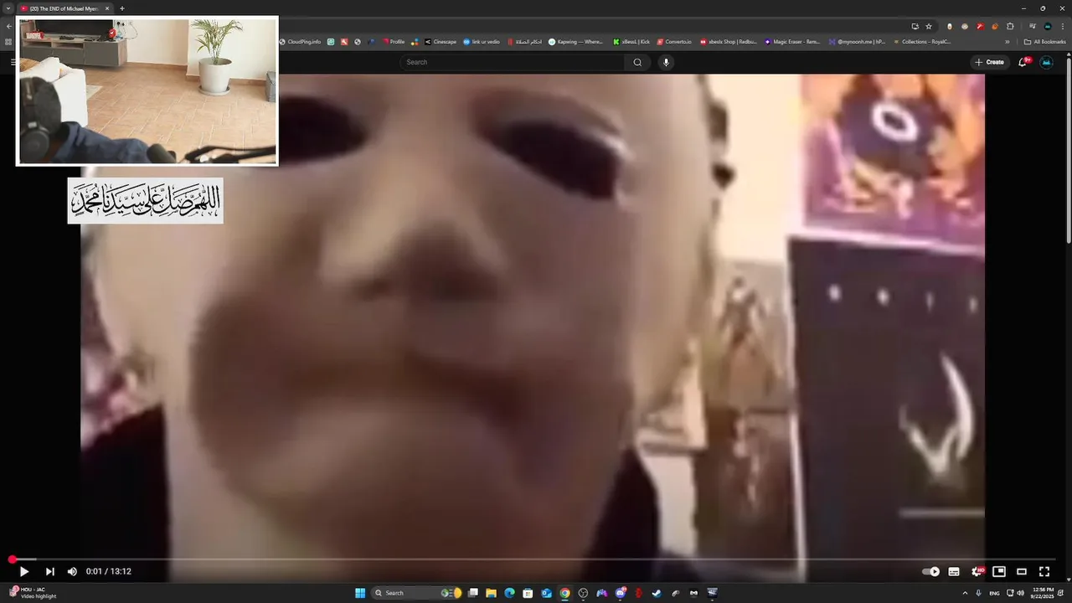
Task: Switch to miniplayer mode
Action: [999, 571]
